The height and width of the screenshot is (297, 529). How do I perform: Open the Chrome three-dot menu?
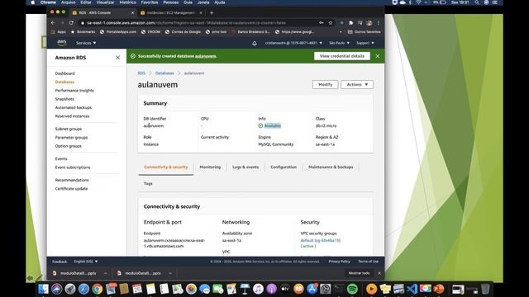(379, 22)
